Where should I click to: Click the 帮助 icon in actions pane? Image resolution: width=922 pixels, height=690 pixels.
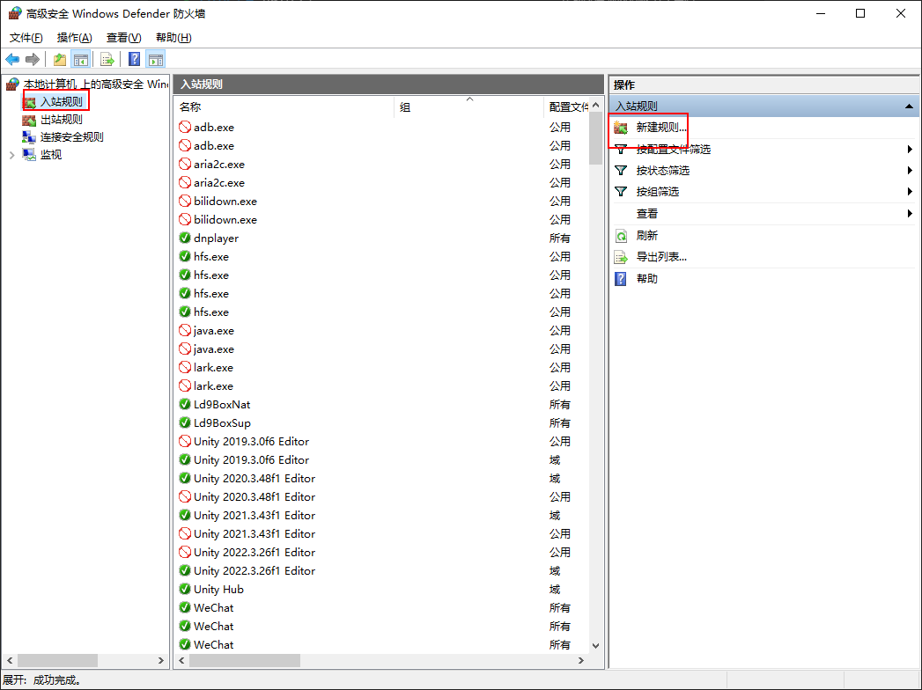[x=621, y=279]
